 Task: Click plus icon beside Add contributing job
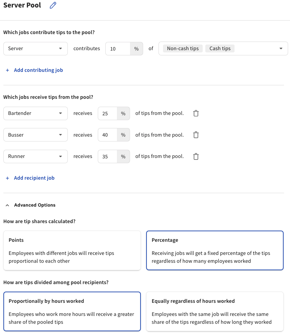click(7, 70)
